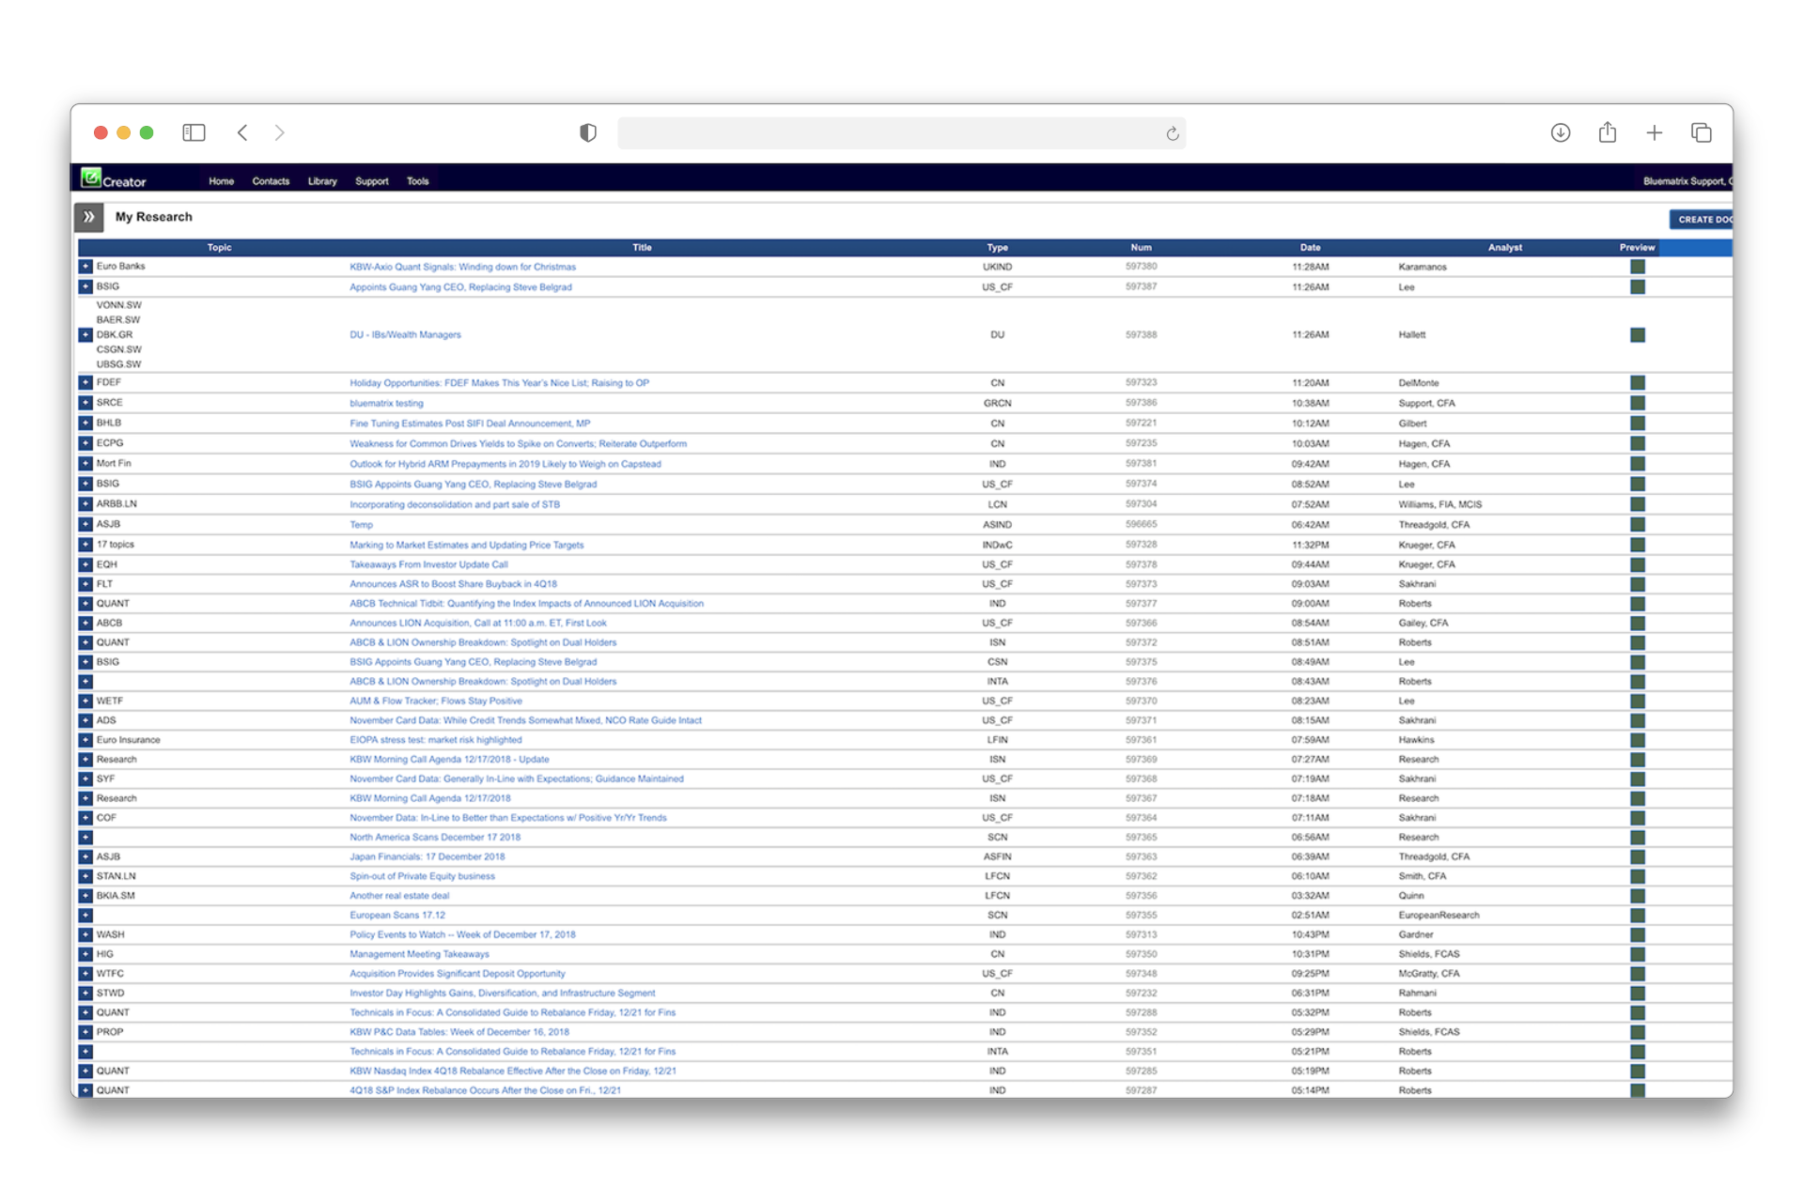1804x1202 pixels.
Task: Click preview icon for DU - IBs/Wealth Managers
Action: [x=1638, y=335]
